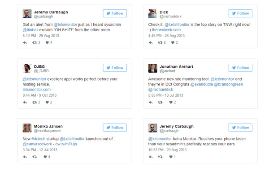
Task: Follow Dick @michaeldick
Action: click(x=240, y=13)
